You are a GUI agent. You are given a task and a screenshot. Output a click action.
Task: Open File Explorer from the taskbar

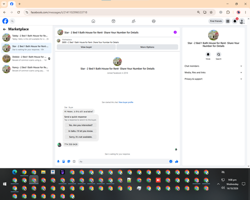click(x=43, y=172)
